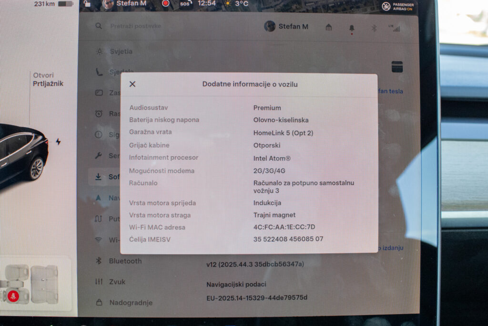Select Svjetla in the settings menu
This screenshot has height=326, width=488.
121,52
